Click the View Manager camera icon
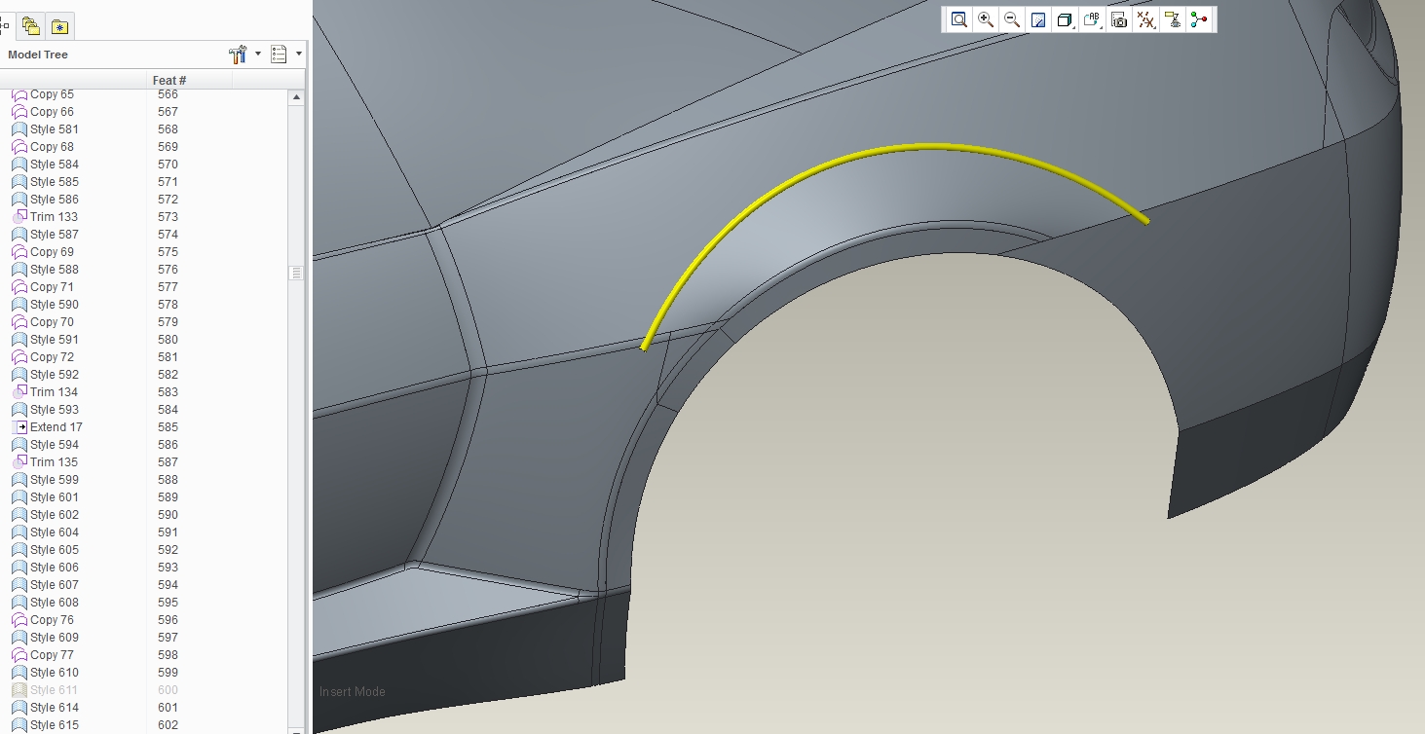Image resolution: width=1425 pixels, height=734 pixels. click(1119, 19)
